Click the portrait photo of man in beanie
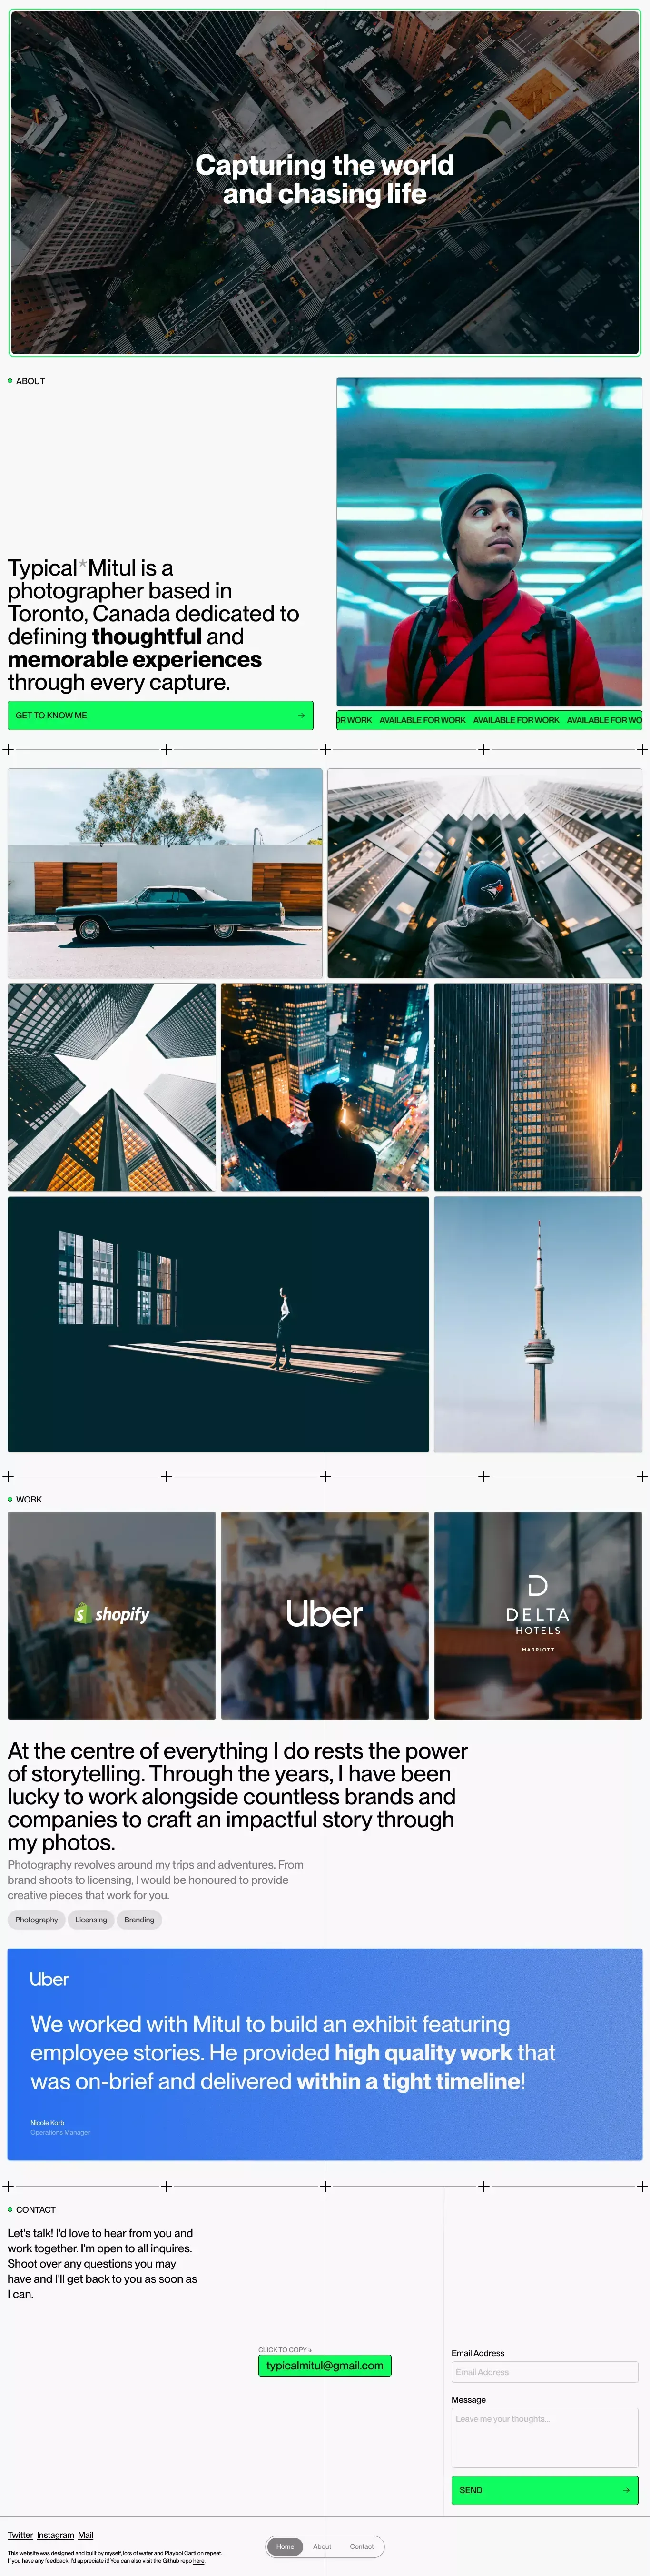Viewport: 650px width, 2576px height. pos(489,541)
